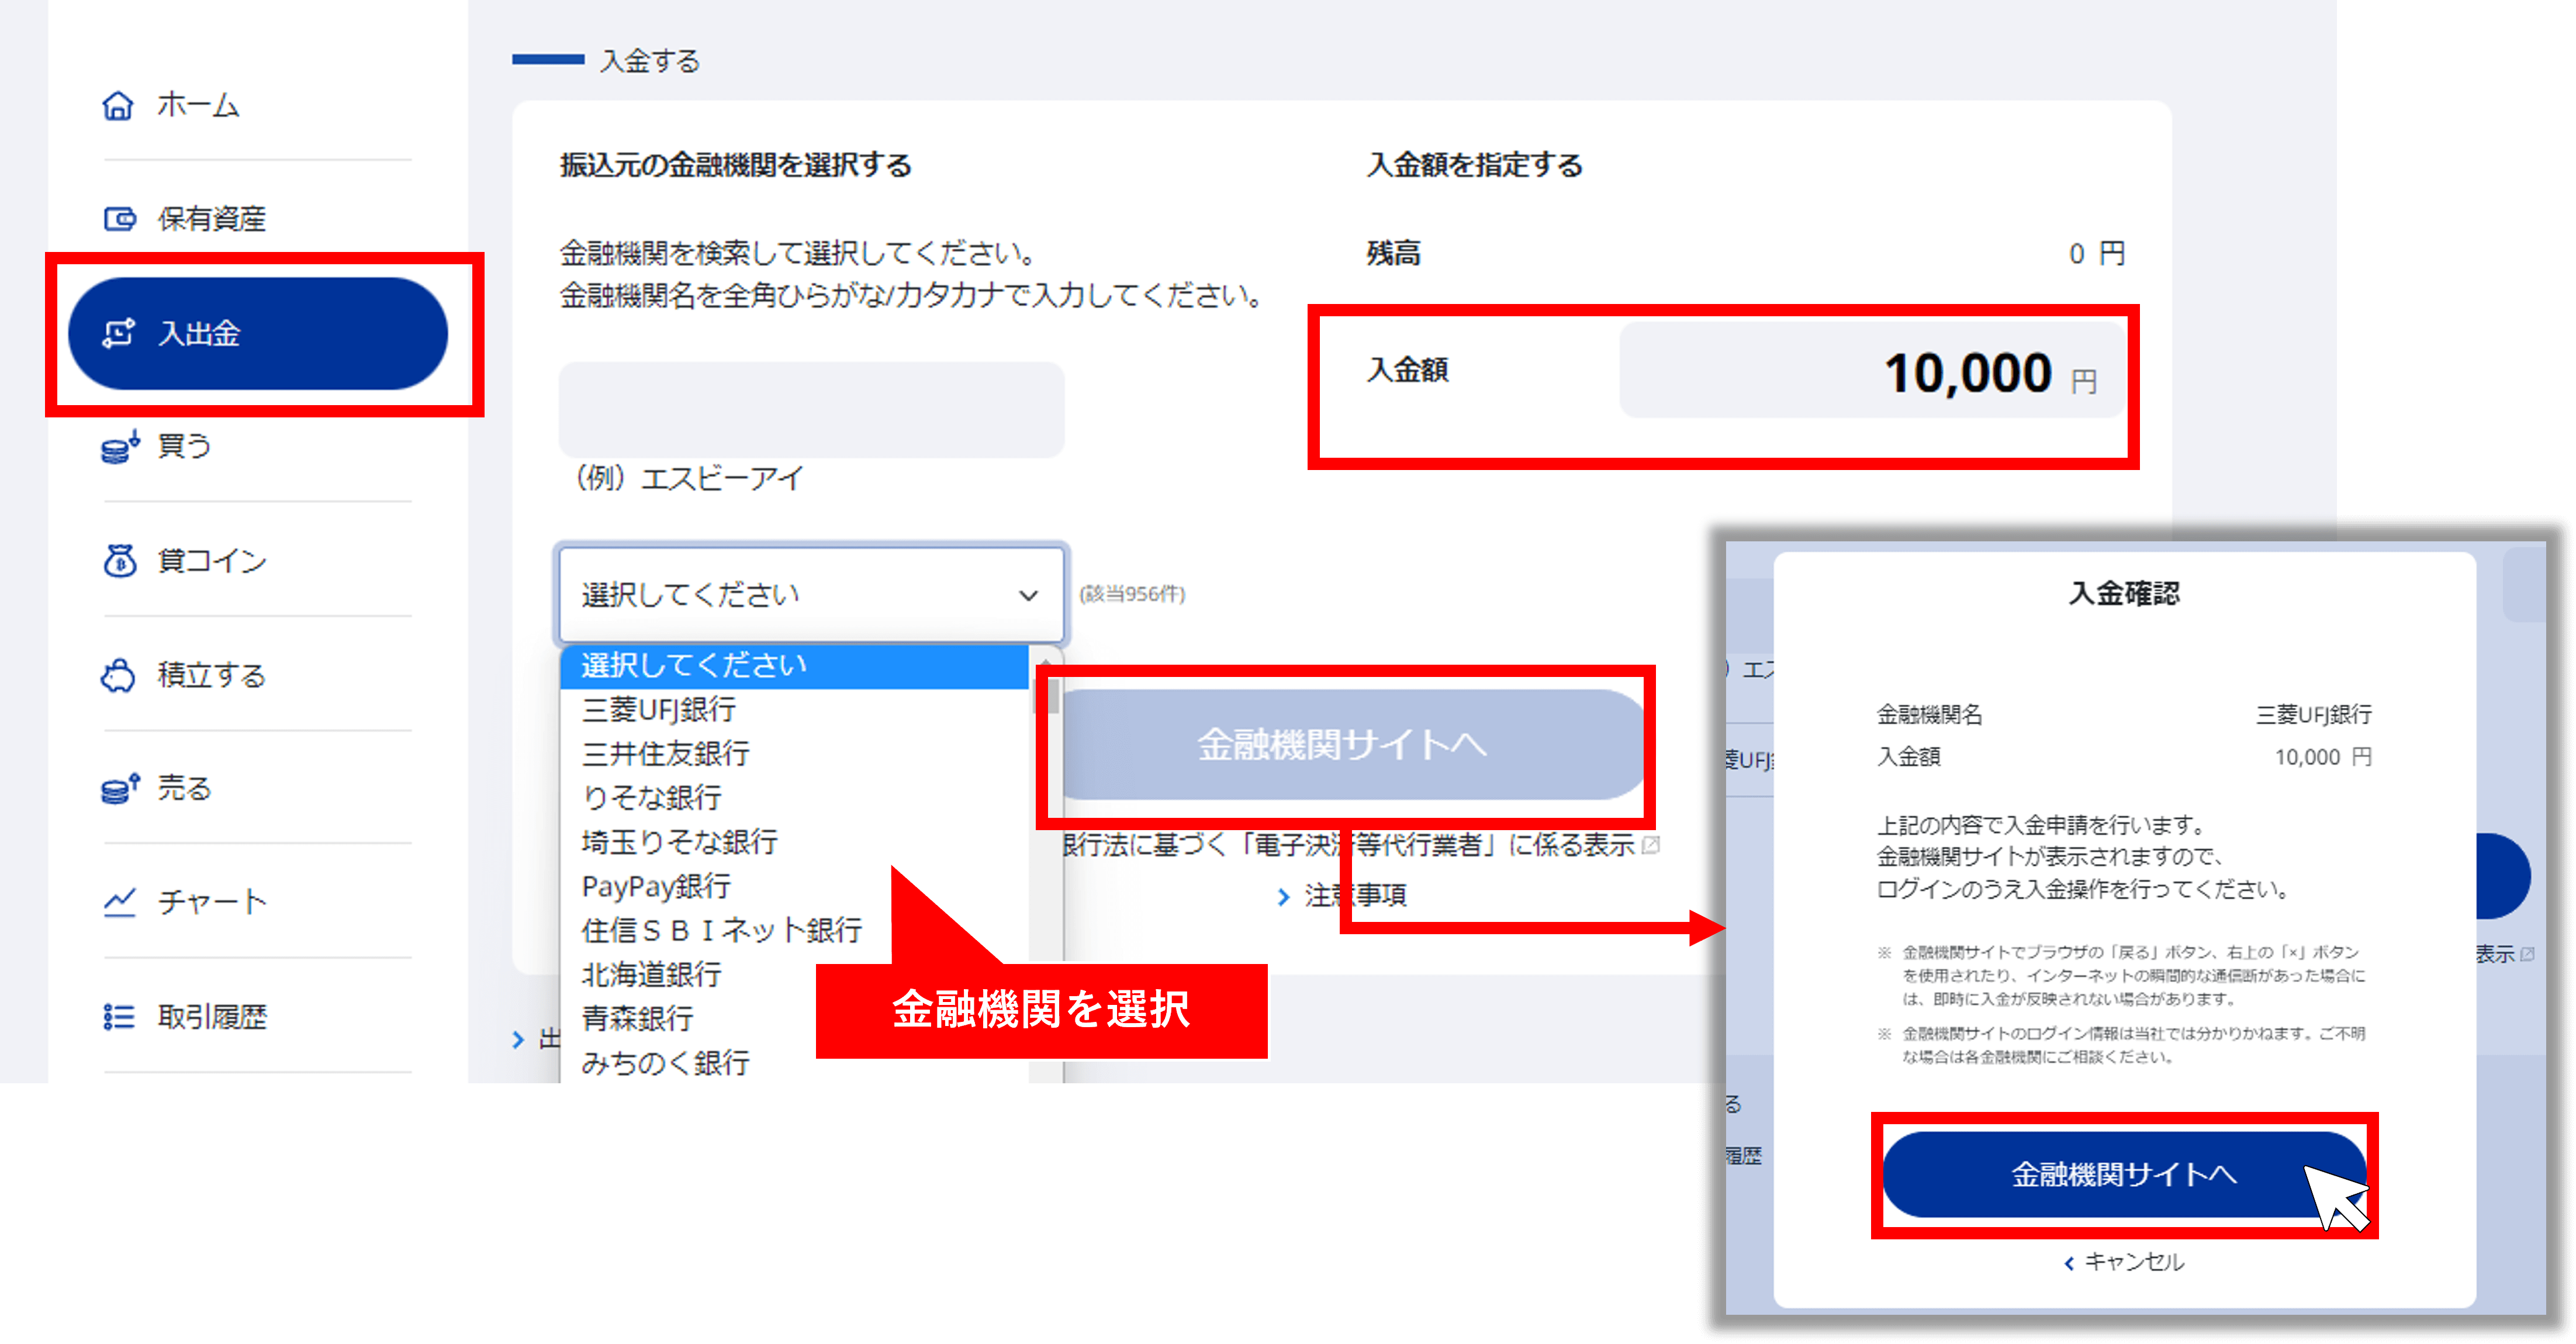Viewport: 2576px width, 1344px height.
Task: Click the list icon beside 取引履歴
Action: 118,1017
